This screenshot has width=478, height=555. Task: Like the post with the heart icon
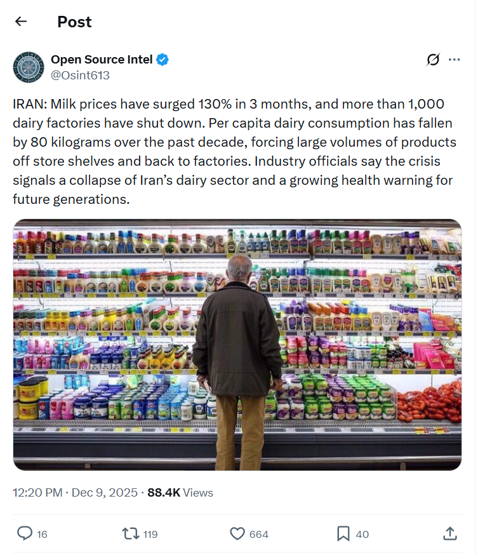coord(237,533)
